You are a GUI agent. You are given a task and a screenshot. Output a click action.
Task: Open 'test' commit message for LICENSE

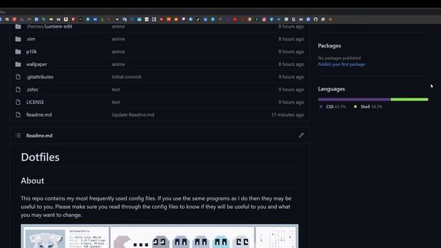click(116, 102)
